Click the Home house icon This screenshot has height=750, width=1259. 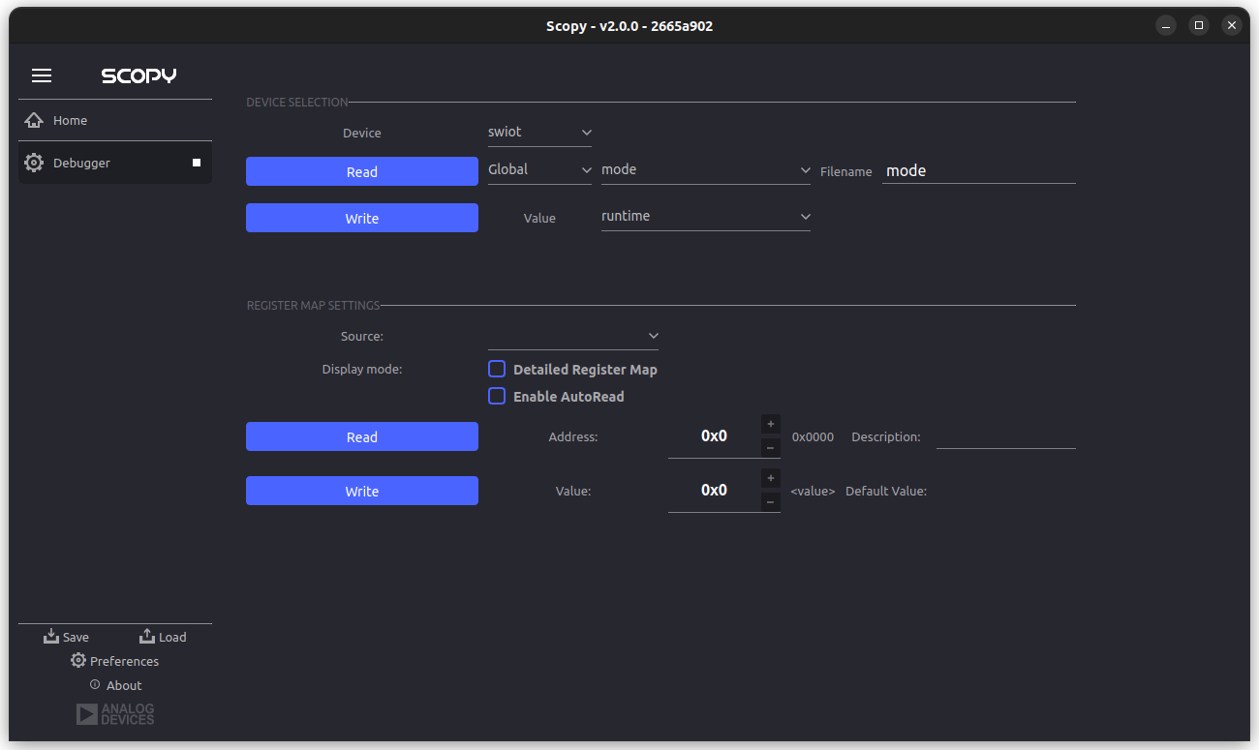point(34,120)
